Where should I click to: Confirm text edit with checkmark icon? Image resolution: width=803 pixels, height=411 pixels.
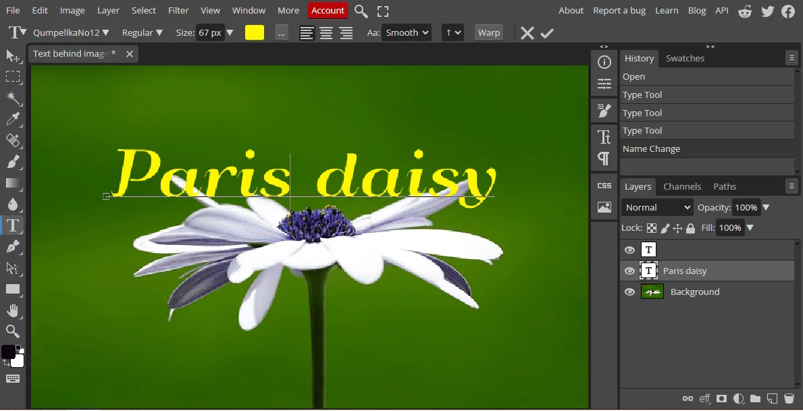pyautogui.click(x=547, y=33)
